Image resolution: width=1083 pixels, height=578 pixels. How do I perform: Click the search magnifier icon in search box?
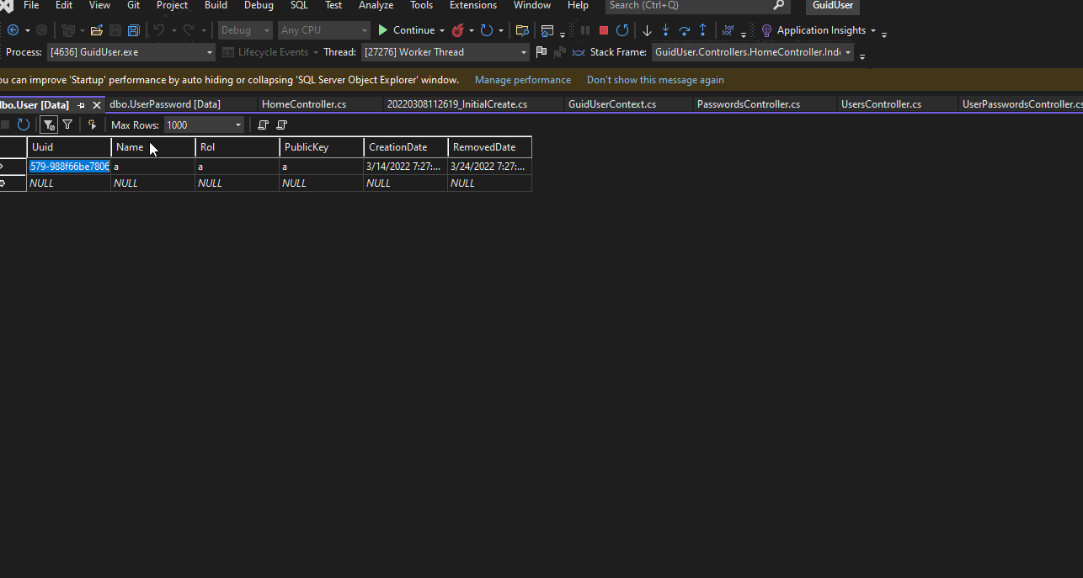[779, 5]
